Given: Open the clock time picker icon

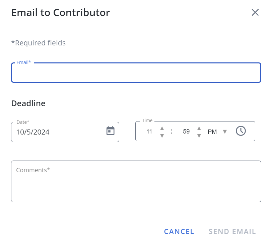Looking at the screenshot, I should coord(241,131).
